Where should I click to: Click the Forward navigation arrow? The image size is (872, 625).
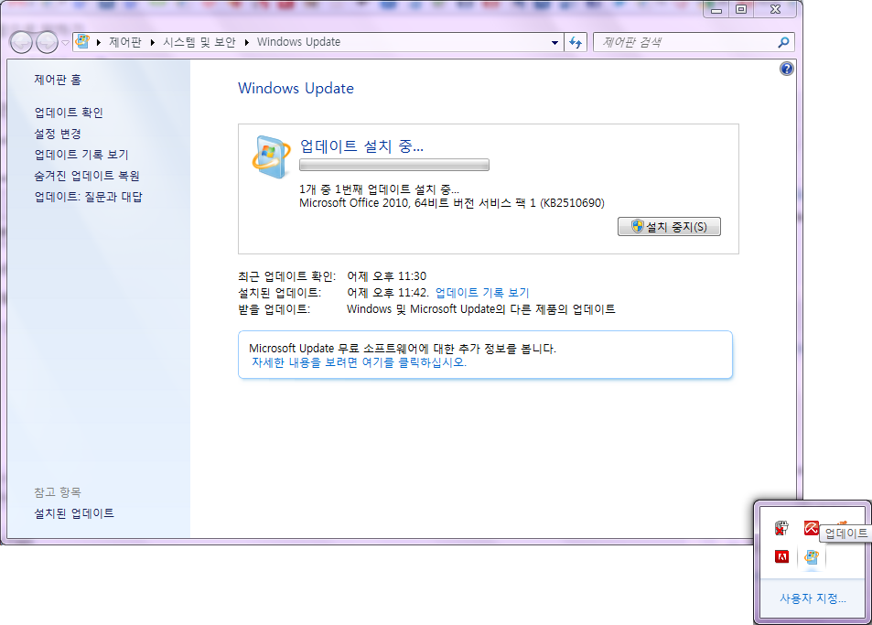tap(47, 43)
